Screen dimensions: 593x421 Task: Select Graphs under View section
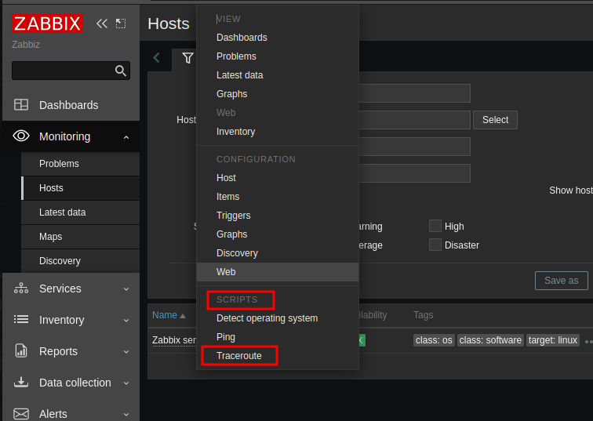coord(278,94)
